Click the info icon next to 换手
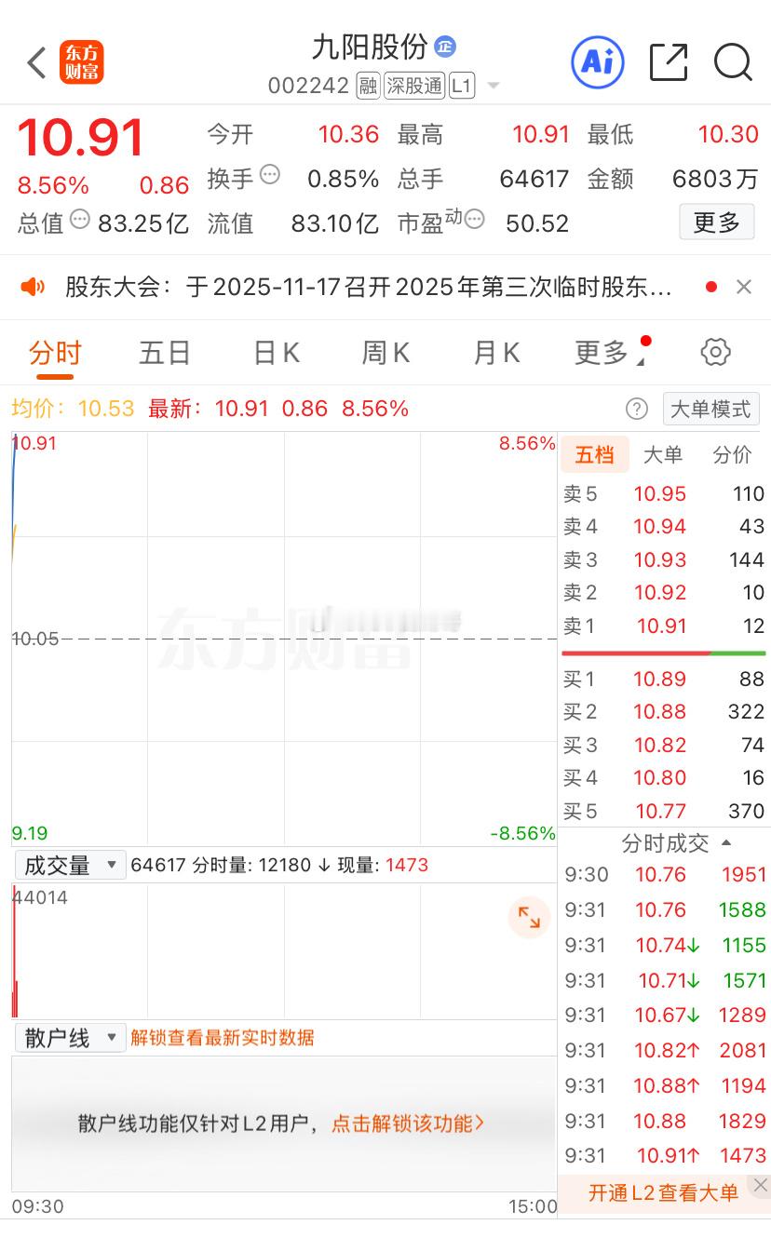This screenshot has height=1238, width=771. tap(269, 178)
